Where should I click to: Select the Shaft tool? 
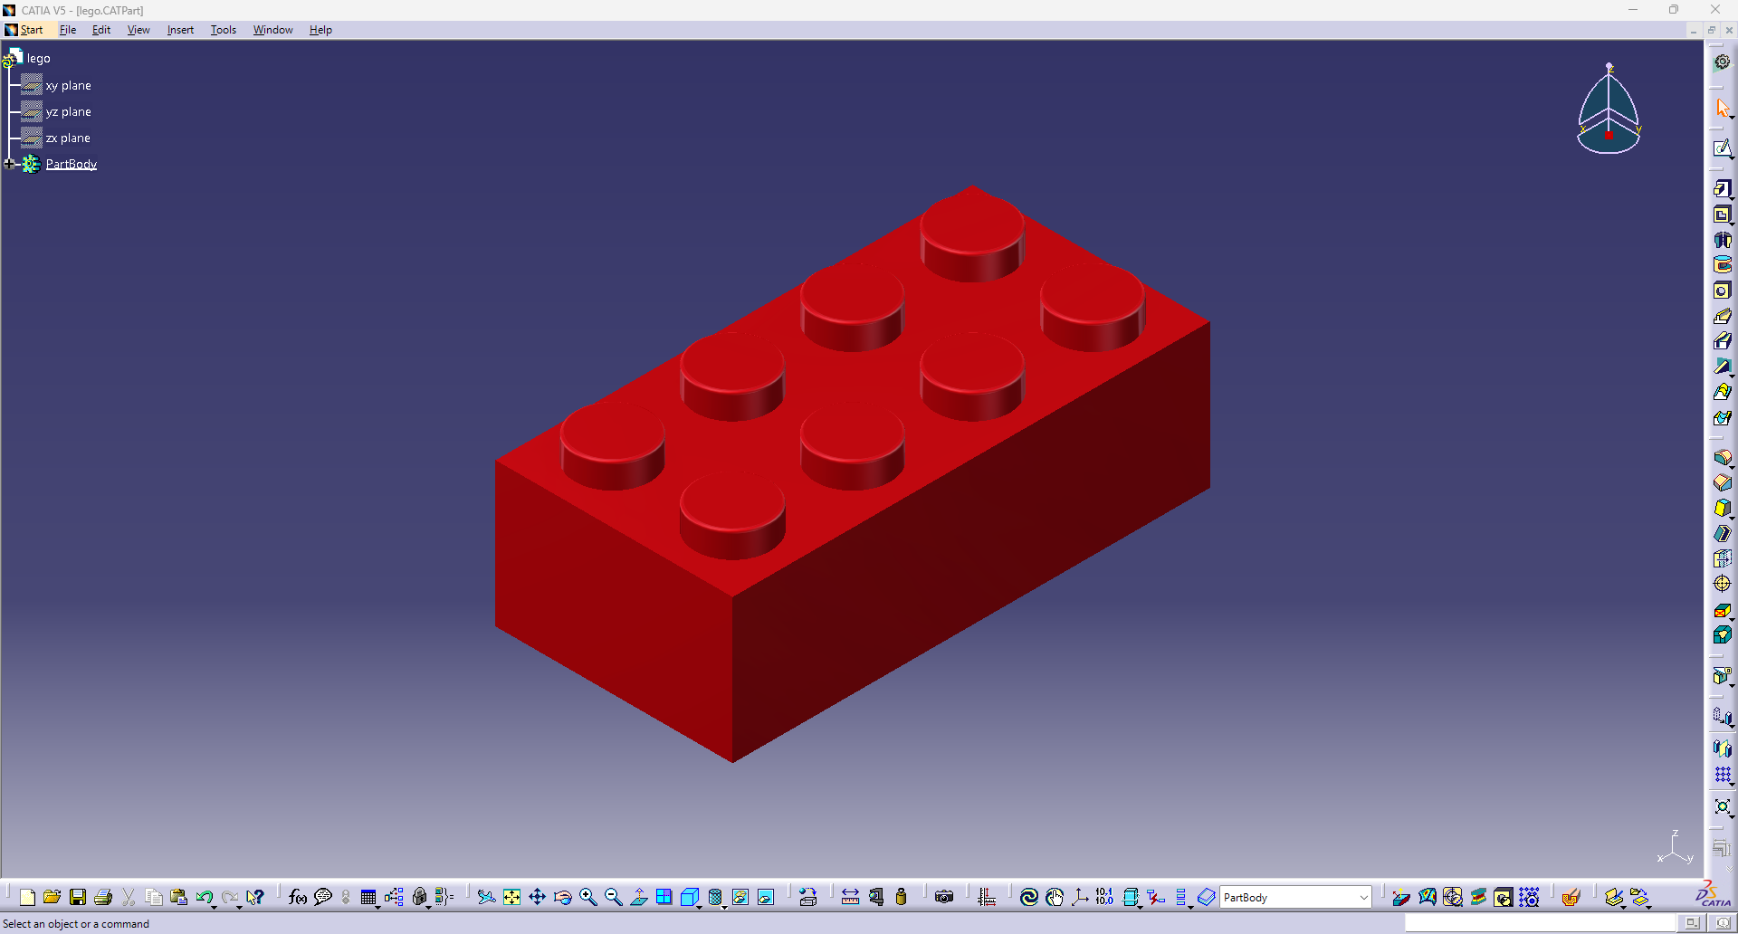coord(1722,240)
